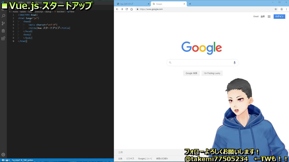This screenshot has width=289, height=162.
Task: Open Chrome home page button
Action: (132, 9)
